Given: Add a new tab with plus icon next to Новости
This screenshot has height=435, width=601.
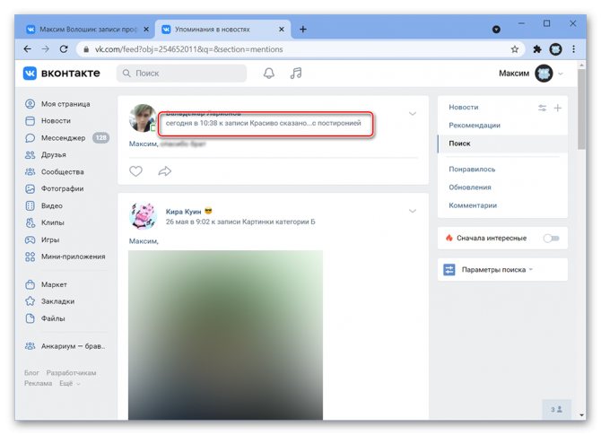Looking at the screenshot, I should tap(557, 108).
